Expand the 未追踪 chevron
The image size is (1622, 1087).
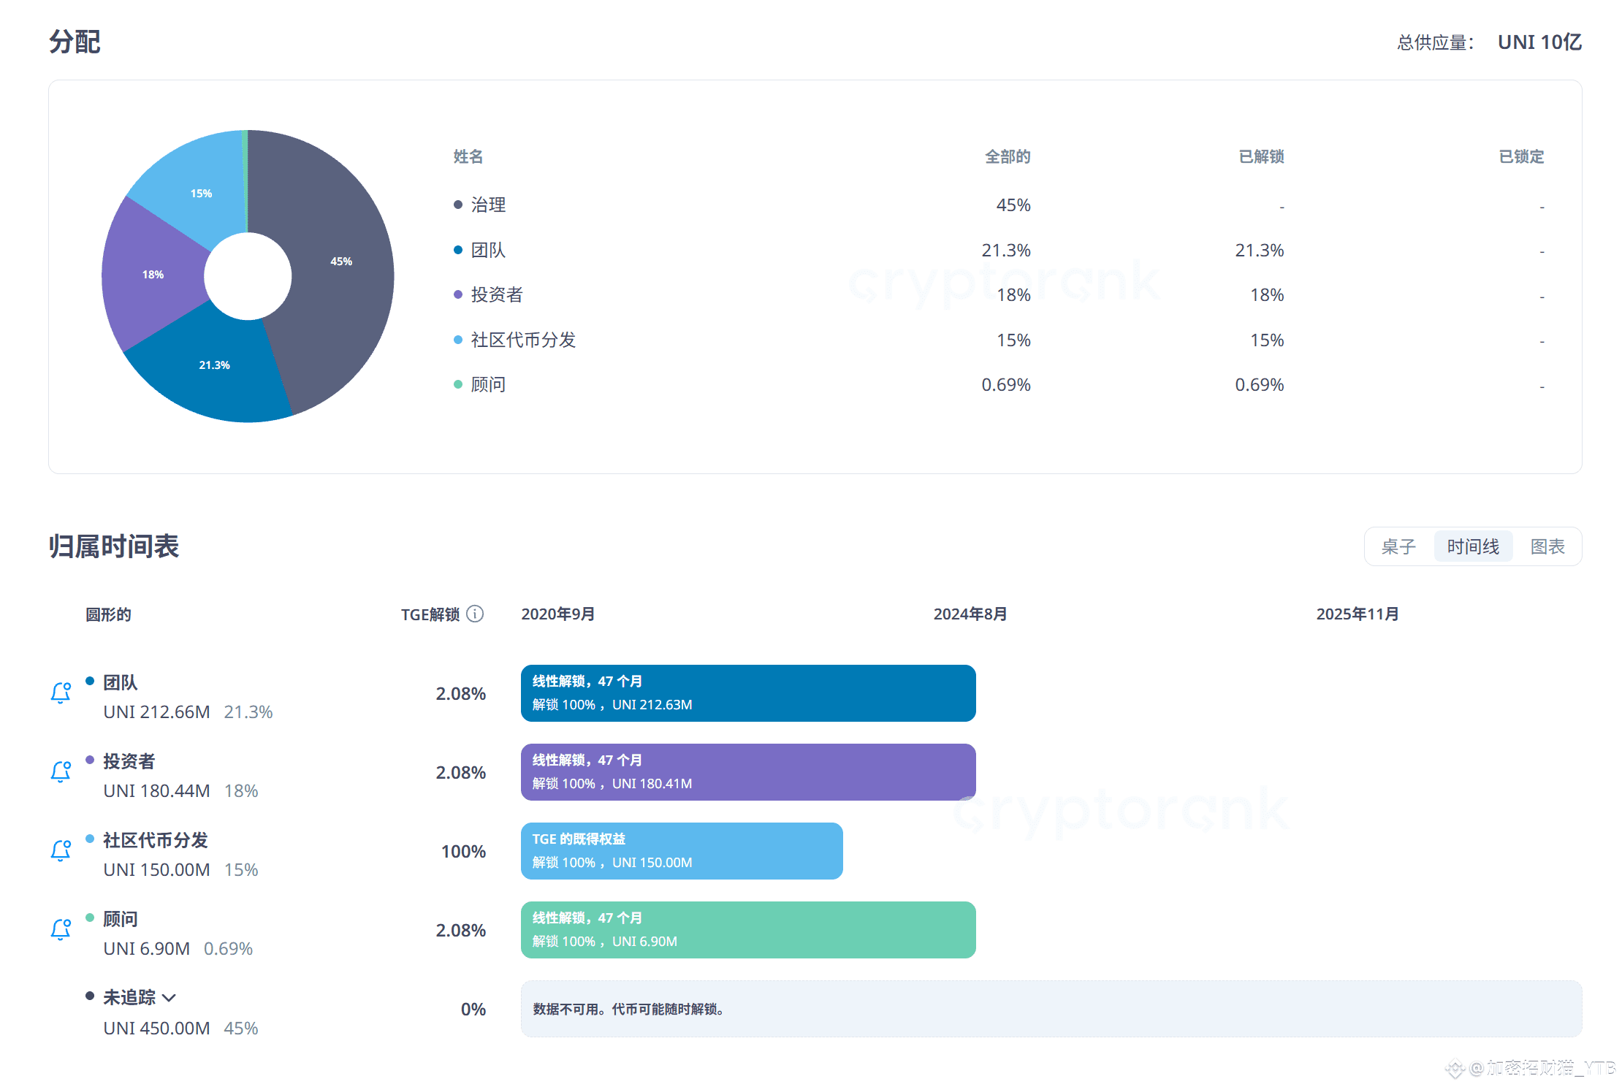pos(170,998)
